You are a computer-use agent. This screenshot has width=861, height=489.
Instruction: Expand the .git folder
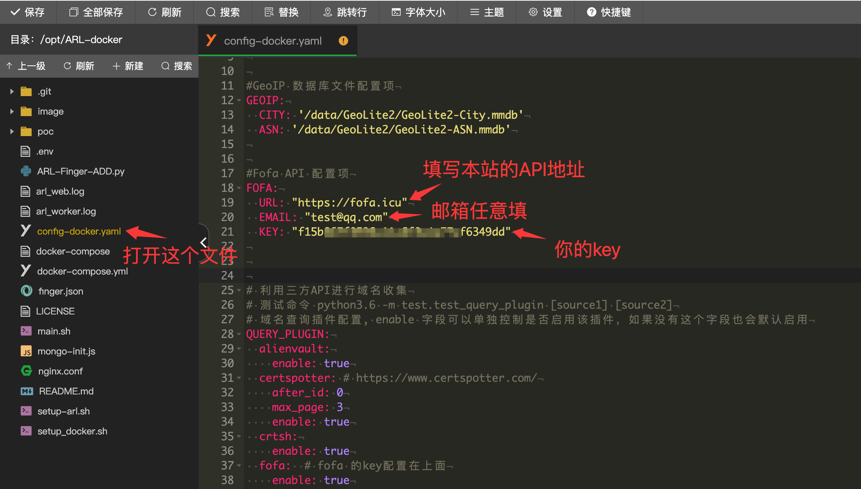12,91
